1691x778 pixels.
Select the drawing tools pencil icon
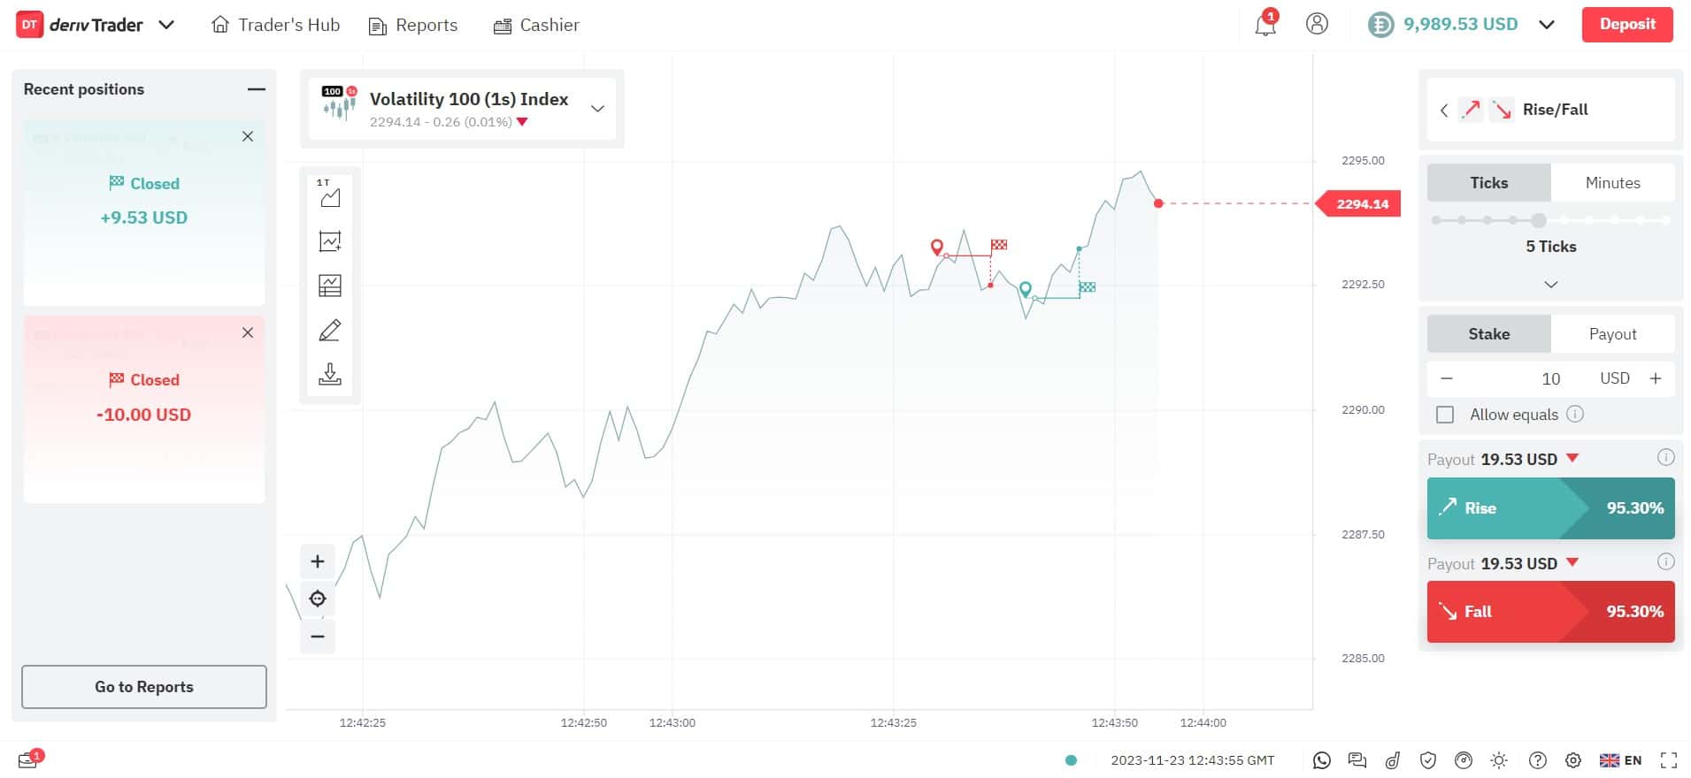coord(329,329)
